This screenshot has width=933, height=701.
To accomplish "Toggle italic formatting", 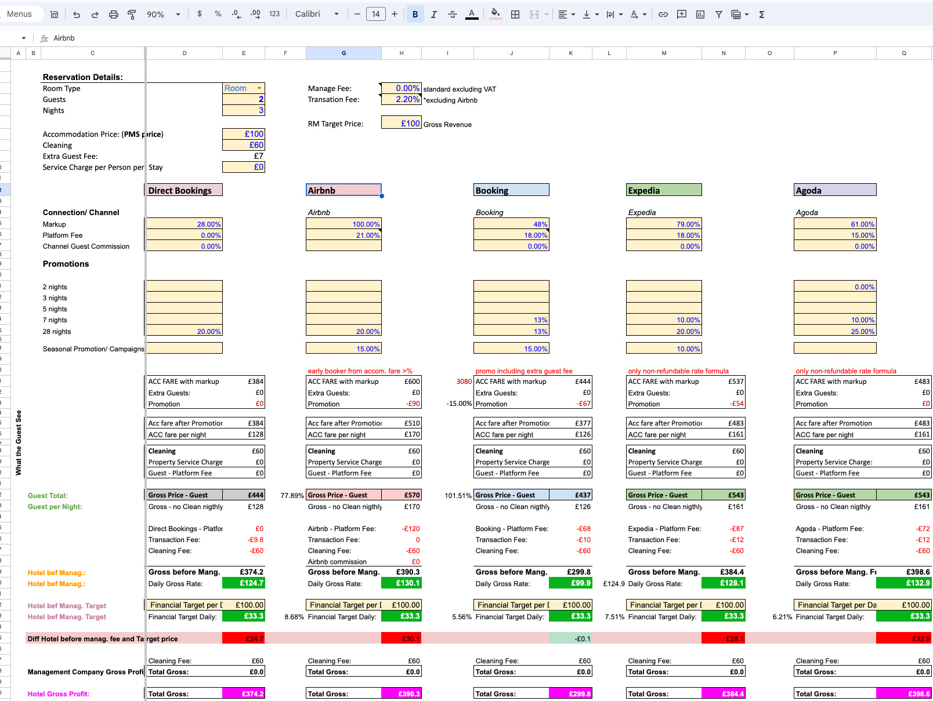I will click(x=433, y=14).
